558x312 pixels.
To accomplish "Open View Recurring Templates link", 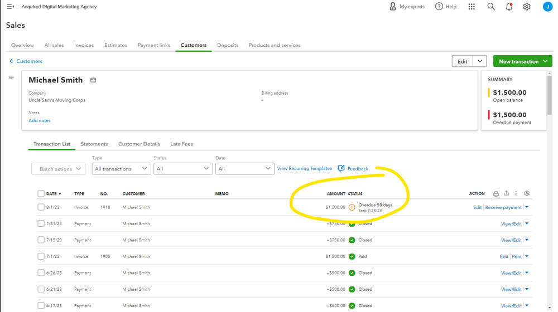I will (304, 168).
